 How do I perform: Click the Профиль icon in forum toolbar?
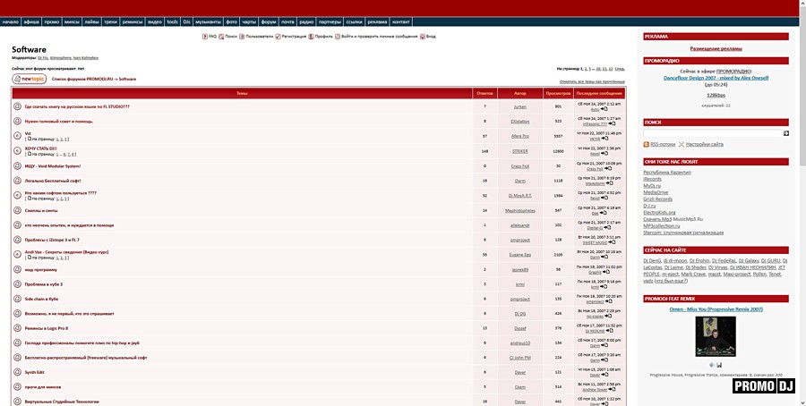pyautogui.click(x=311, y=37)
